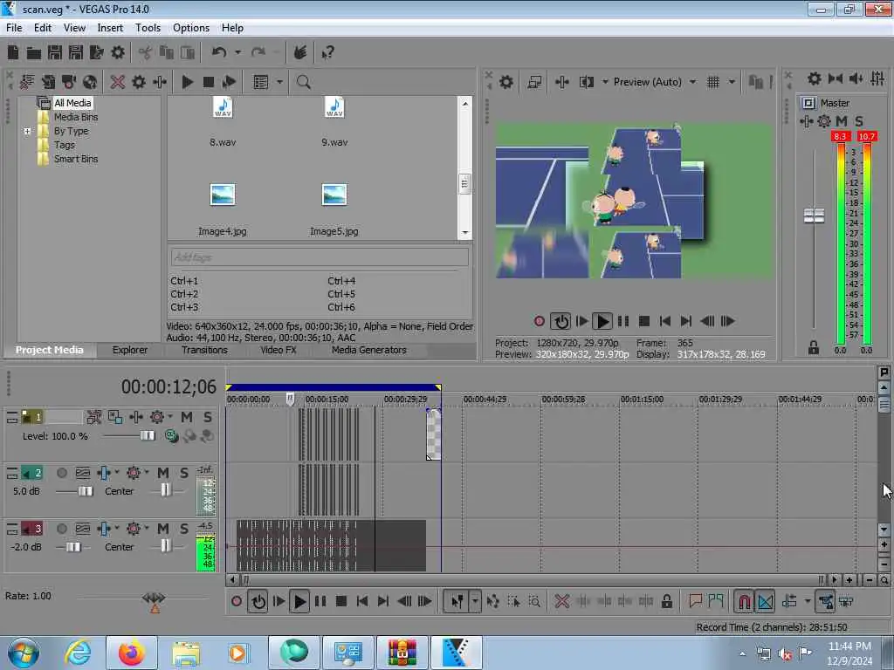Insert marker icon in timeline toolbar
Image resolution: width=894 pixels, height=670 pixels.
[695, 601]
